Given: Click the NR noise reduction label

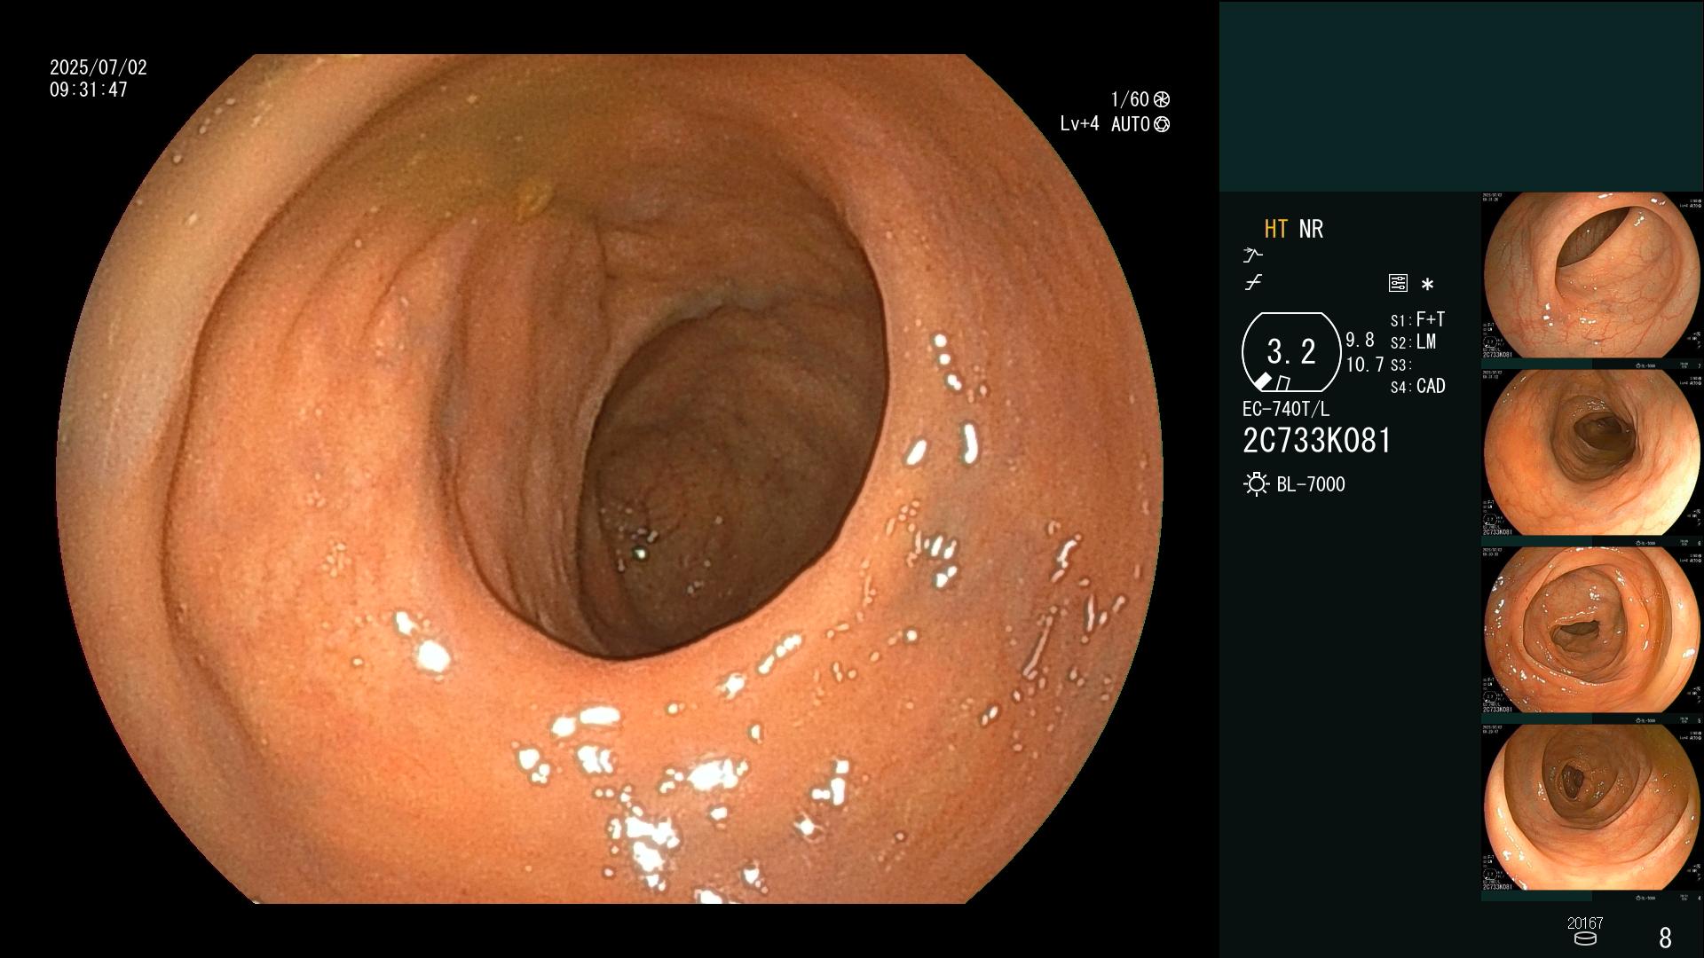Looking at the screenshot, I should pos(1311,229).
